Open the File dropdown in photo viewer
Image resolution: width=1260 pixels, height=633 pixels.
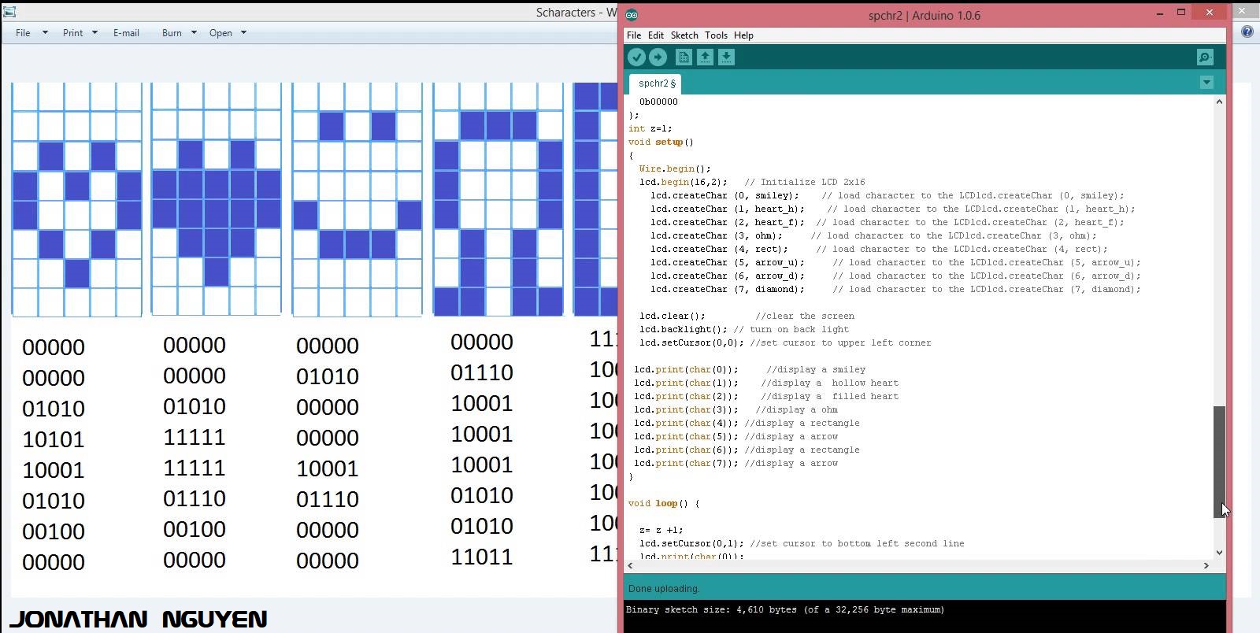pyautogui.click(x=31, y=33)
